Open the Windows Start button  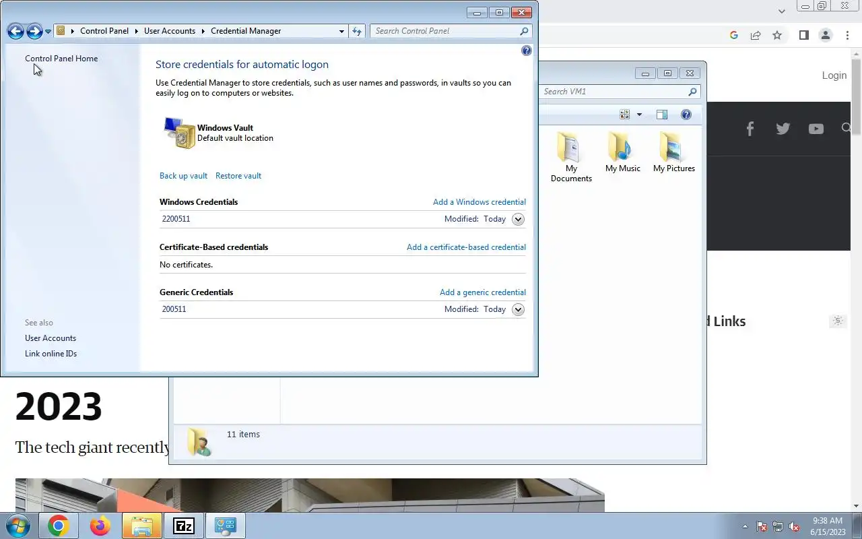[x=18, y=526]
